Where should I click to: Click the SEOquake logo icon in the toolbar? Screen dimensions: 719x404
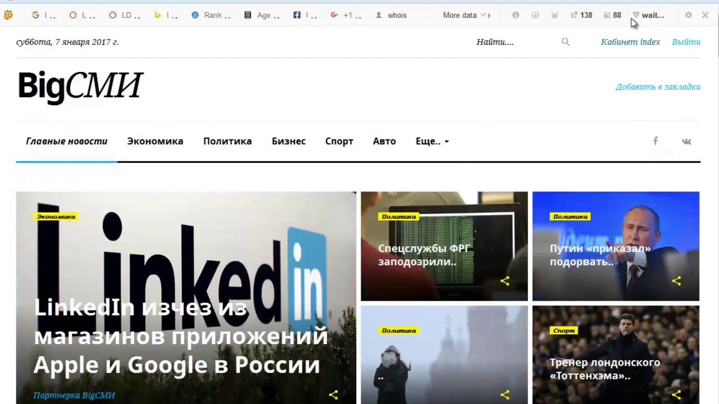tap(8, 15)
